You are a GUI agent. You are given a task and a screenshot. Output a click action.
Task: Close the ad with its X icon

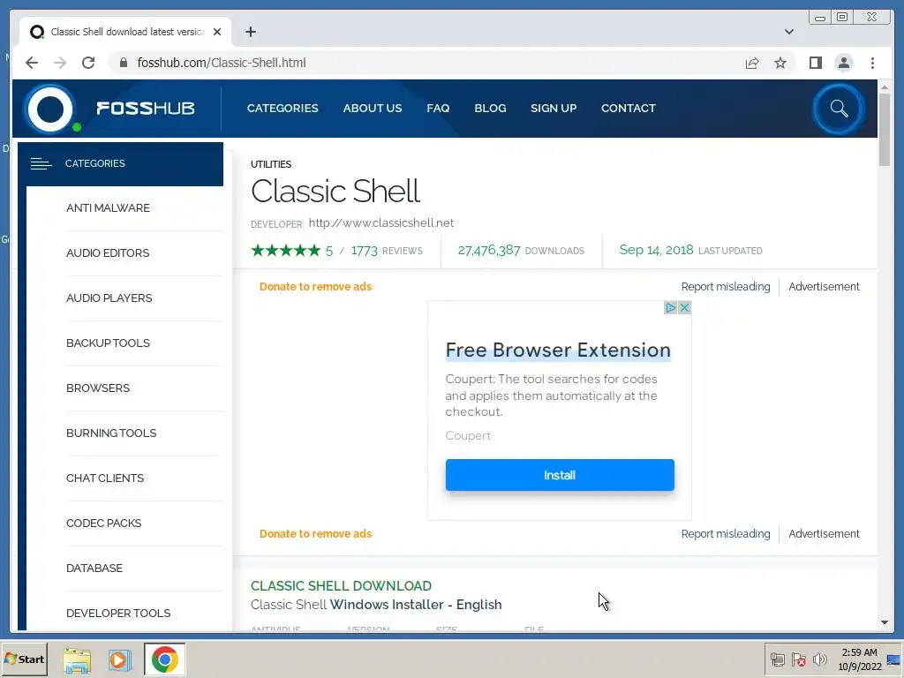[x=684, y=308]
